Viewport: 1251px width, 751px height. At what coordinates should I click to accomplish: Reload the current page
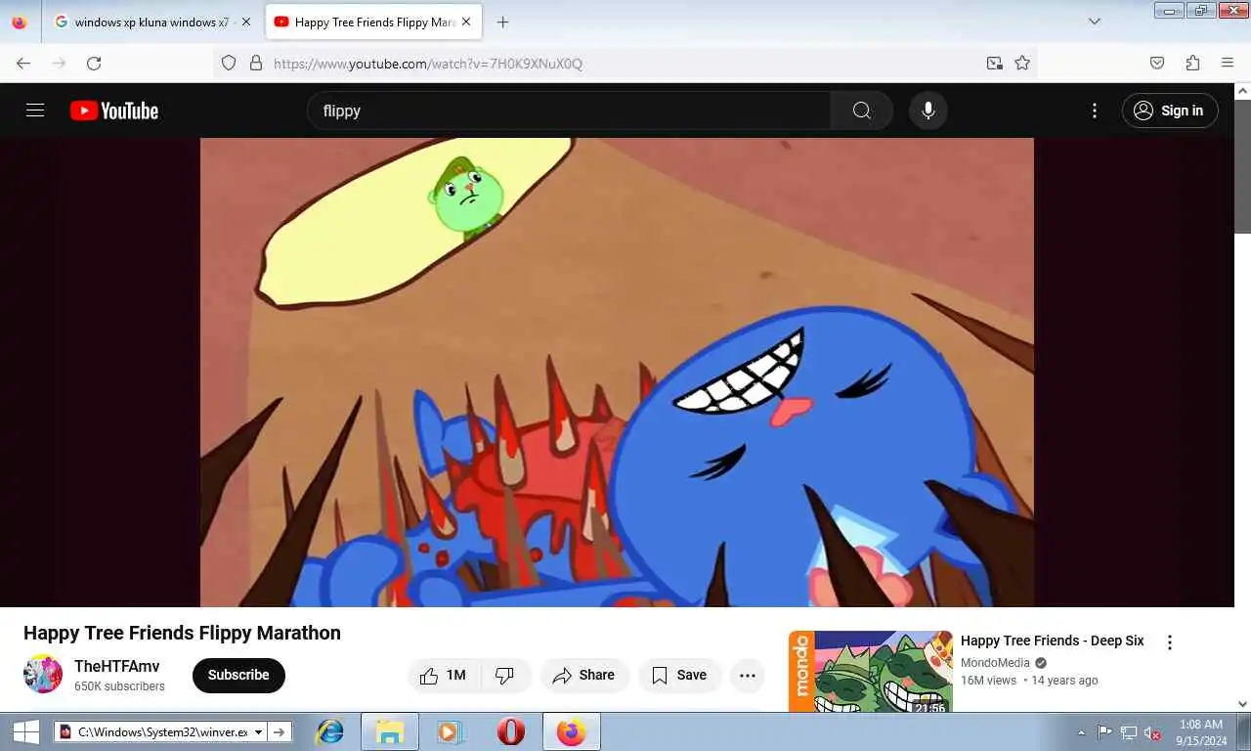coord(94,63)
